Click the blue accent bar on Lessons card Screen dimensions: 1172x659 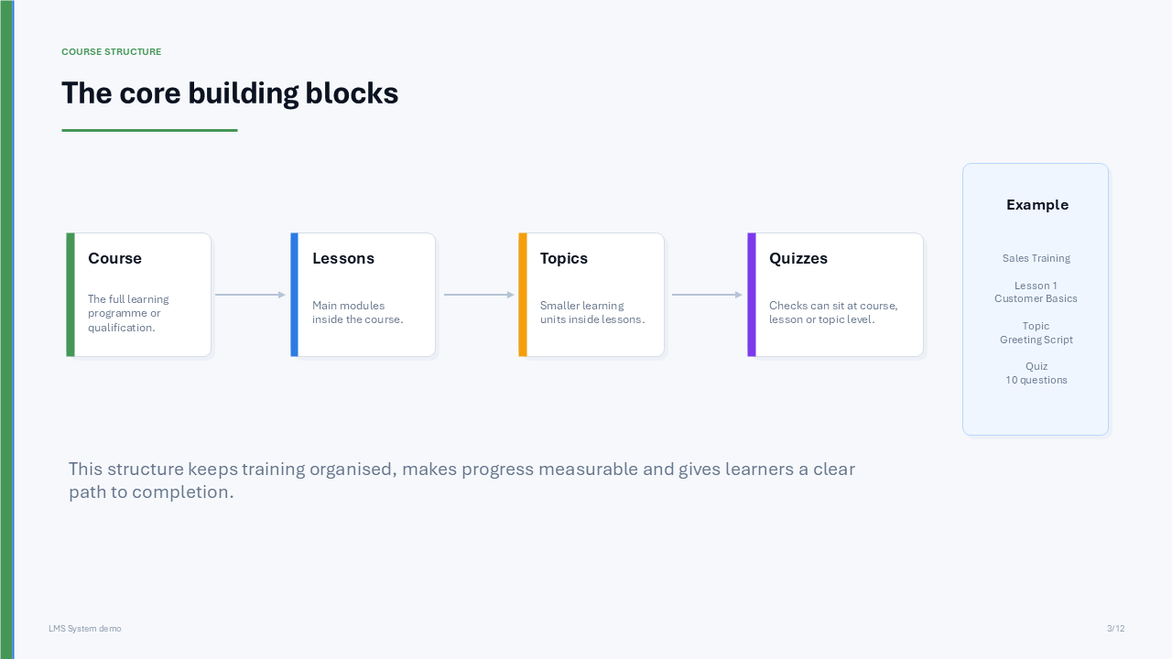pos(294,295)
